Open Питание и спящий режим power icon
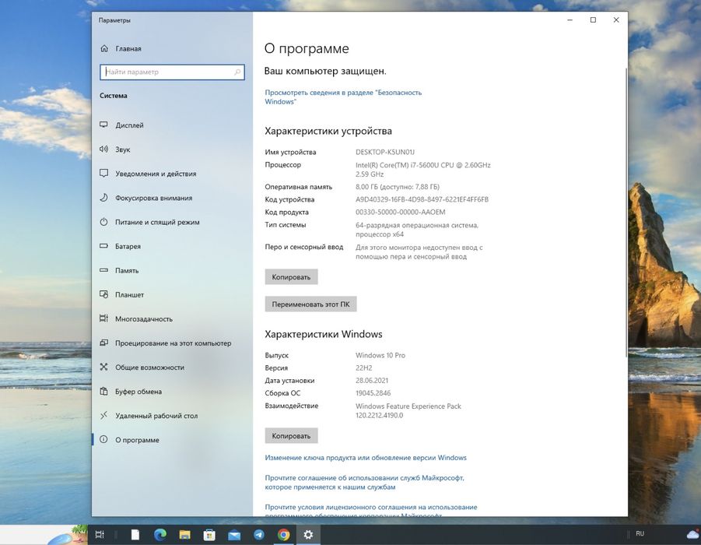Image resolution: width=701 pixels, height=545 pixels. [103, 221]
